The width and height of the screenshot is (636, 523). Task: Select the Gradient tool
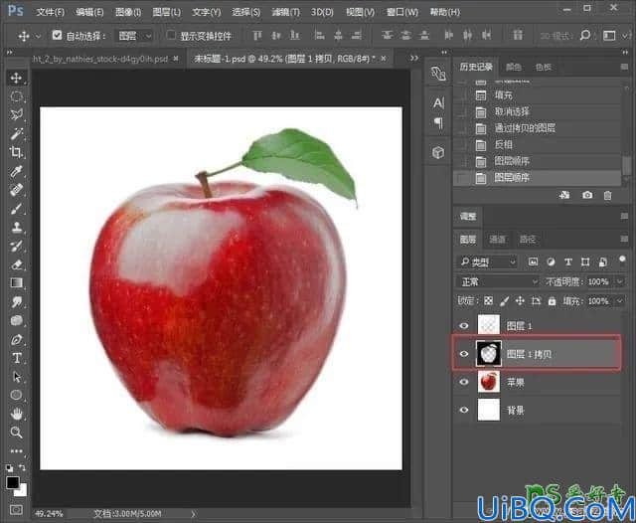16,282
